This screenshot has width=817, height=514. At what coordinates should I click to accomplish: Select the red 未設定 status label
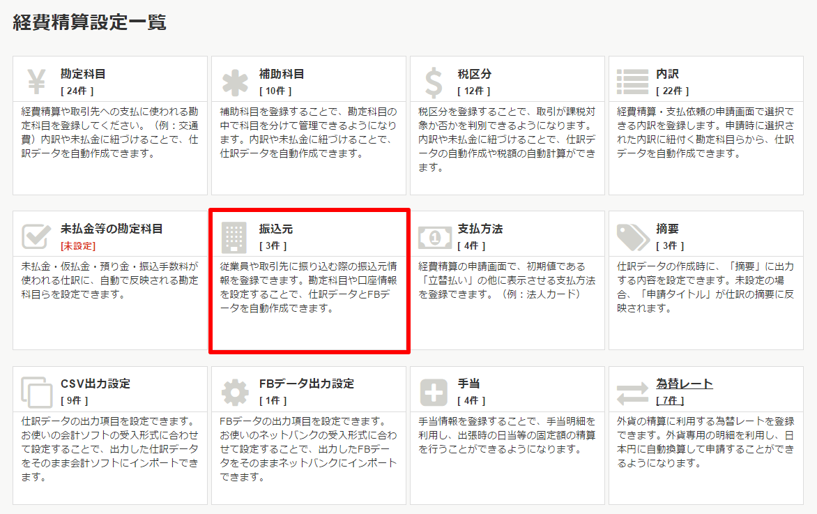(78, 245)
